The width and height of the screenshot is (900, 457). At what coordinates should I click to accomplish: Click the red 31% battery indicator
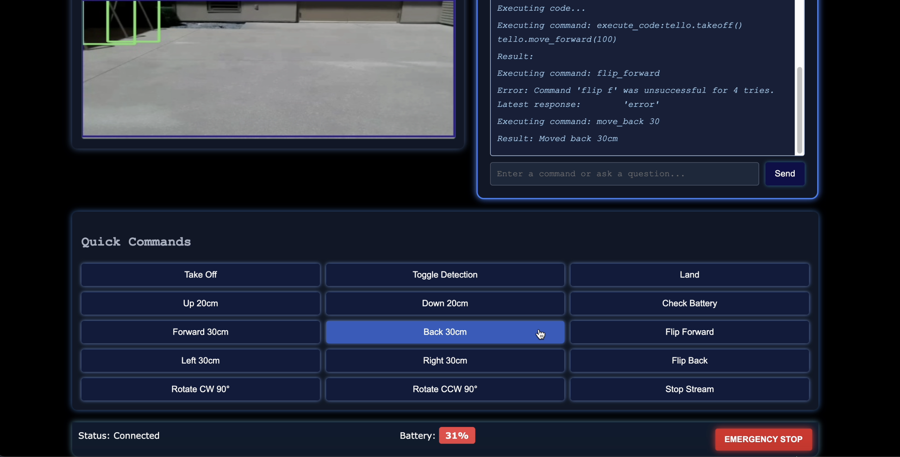(x=456, y=435)
